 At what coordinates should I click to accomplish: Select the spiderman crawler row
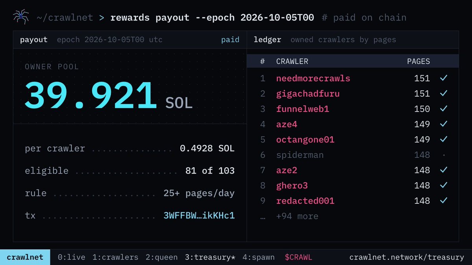pos(353,155)
